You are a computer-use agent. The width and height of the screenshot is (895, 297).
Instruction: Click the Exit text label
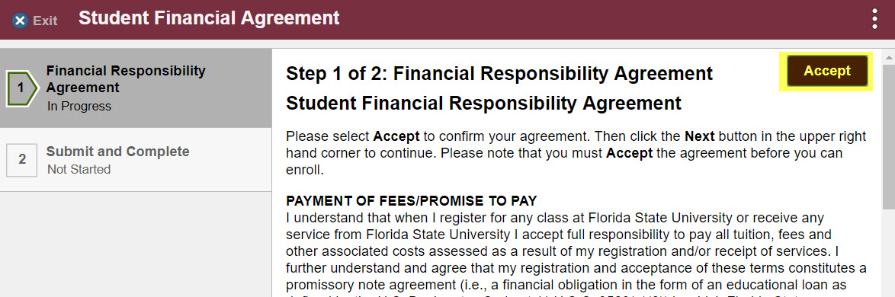[45, 21]
